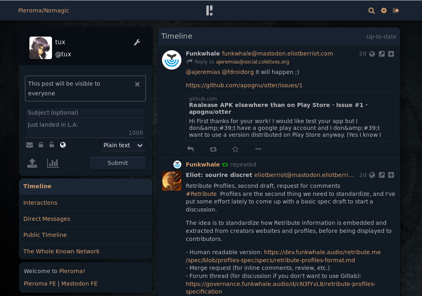Click the wrench icon beside tux
Image resolution: width=422 pixels, height=296 pixels.
pyautogui.click(x=137, y=42)
